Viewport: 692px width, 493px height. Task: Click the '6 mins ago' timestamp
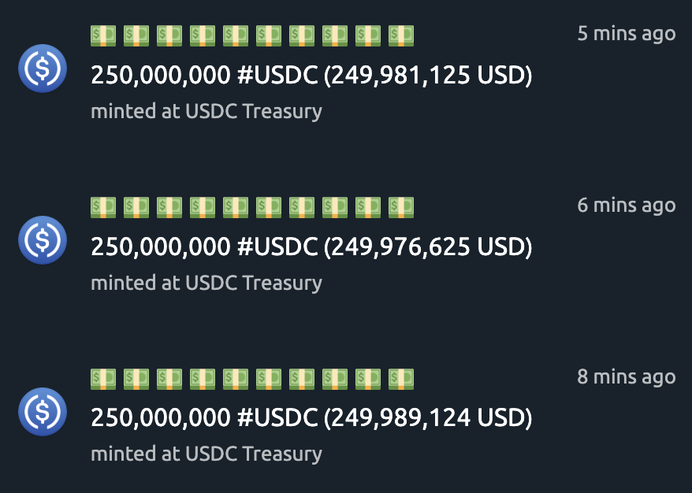pyautogui.click(x=627, y=205)
